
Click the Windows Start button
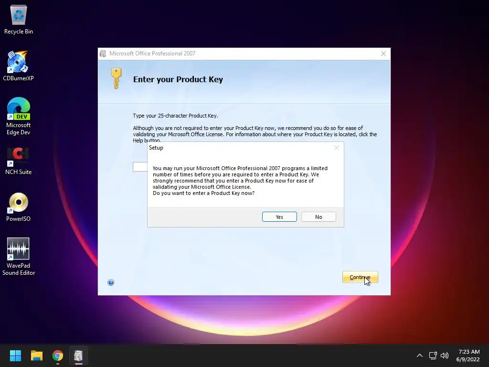15,356
